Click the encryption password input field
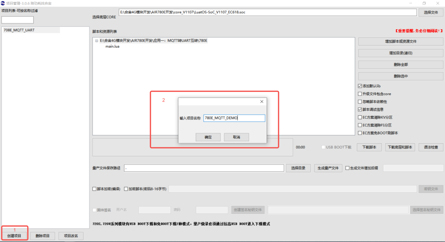The height and width of the screenshot is (242, 445). click(293, 189)
